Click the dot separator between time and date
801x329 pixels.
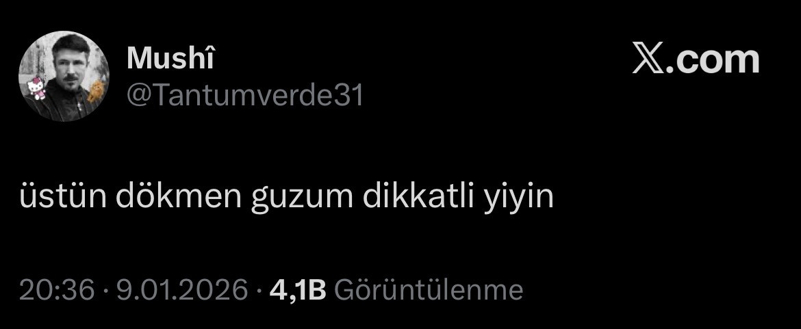[x=105, y=291]
